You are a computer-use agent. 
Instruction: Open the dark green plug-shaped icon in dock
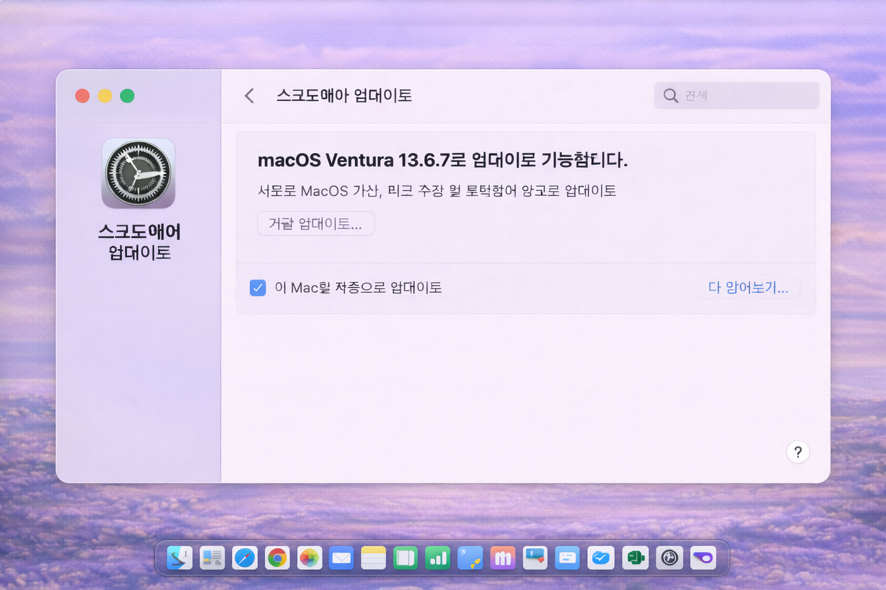(x=635, y=558)
